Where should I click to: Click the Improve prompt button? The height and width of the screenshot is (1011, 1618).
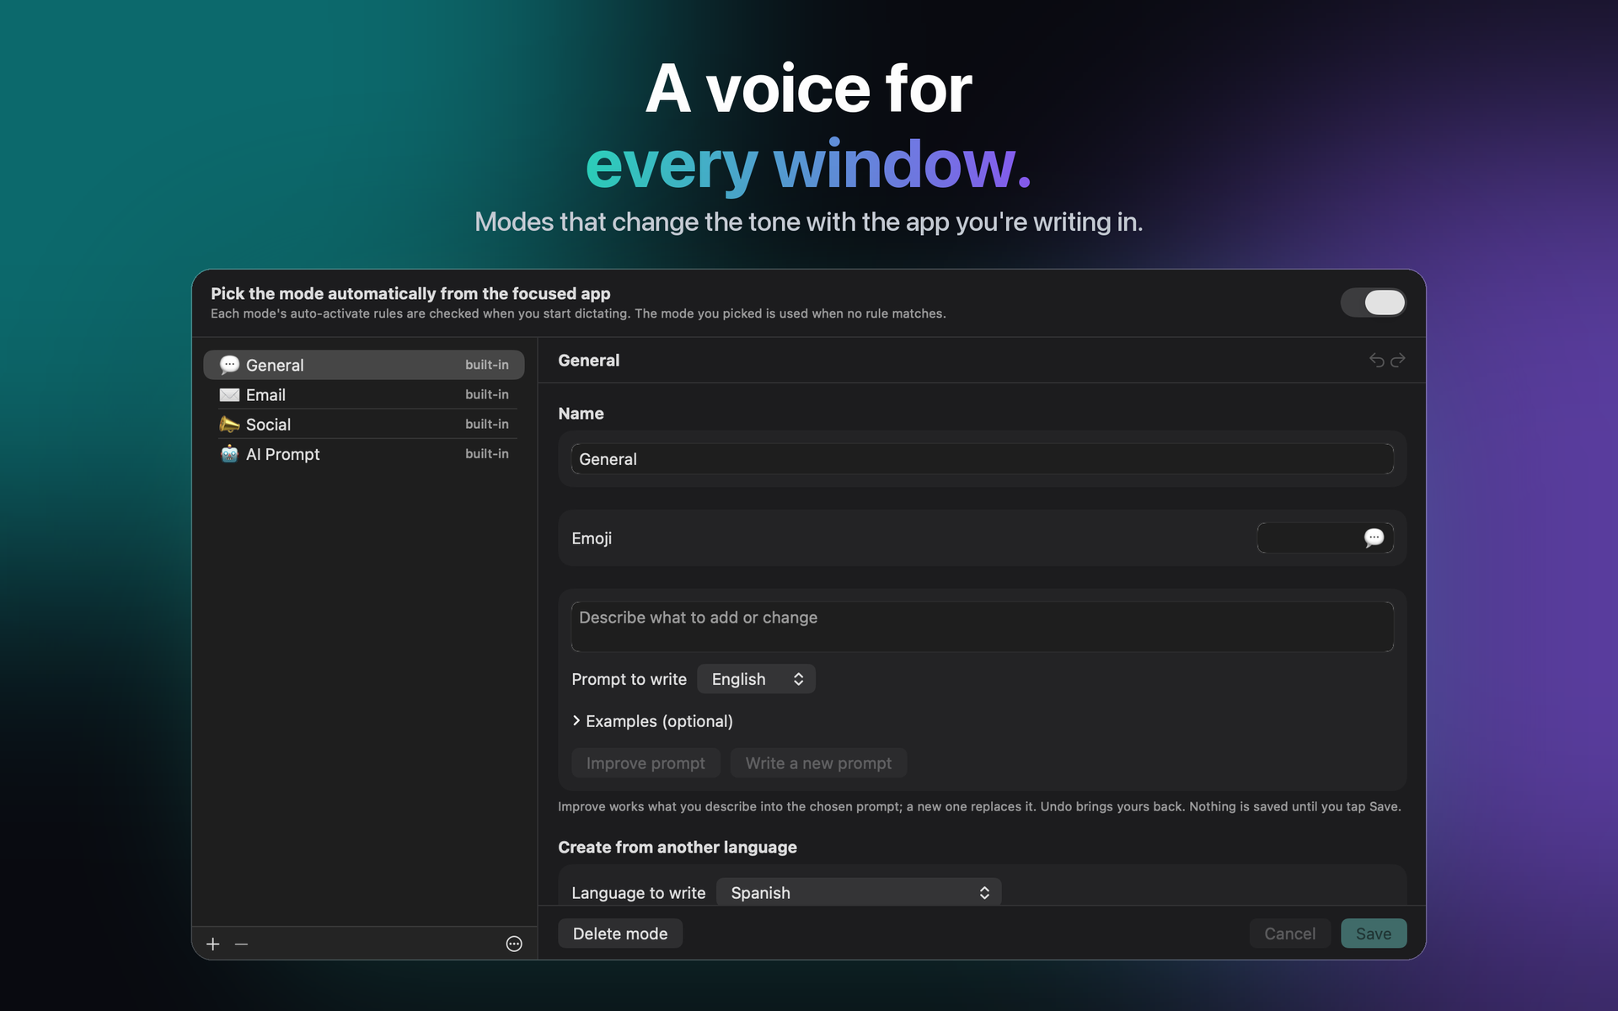click(x=646, y=763)
